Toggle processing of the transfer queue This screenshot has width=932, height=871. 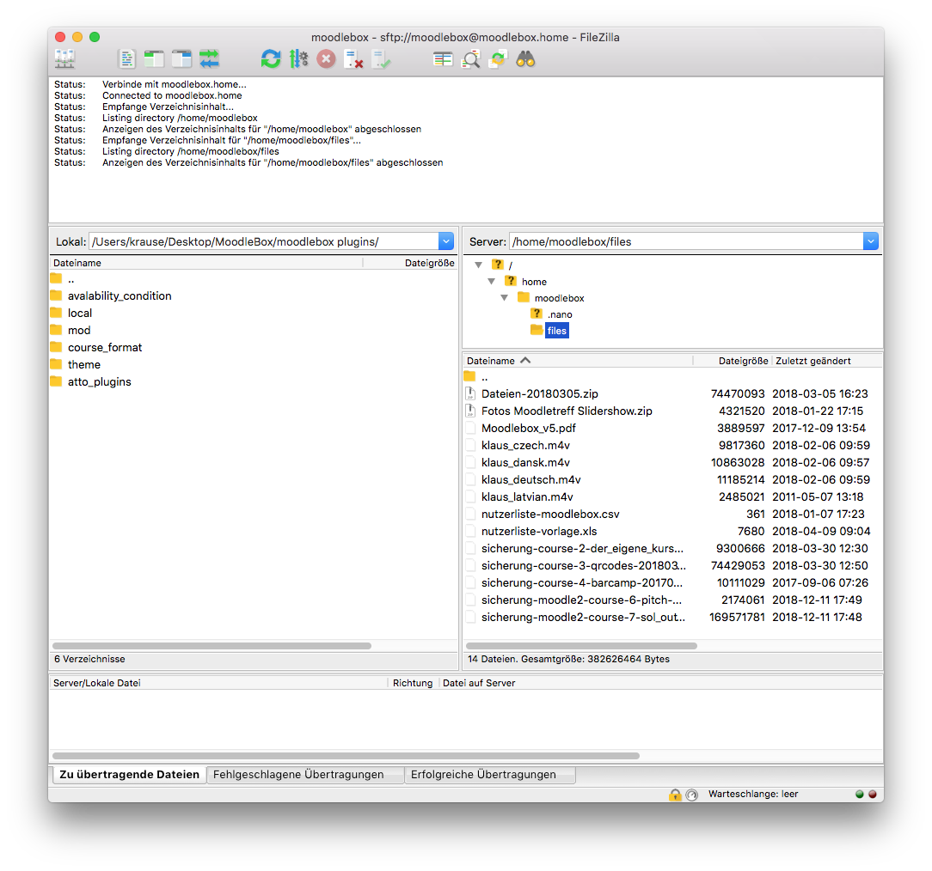(x=298, y=59)
